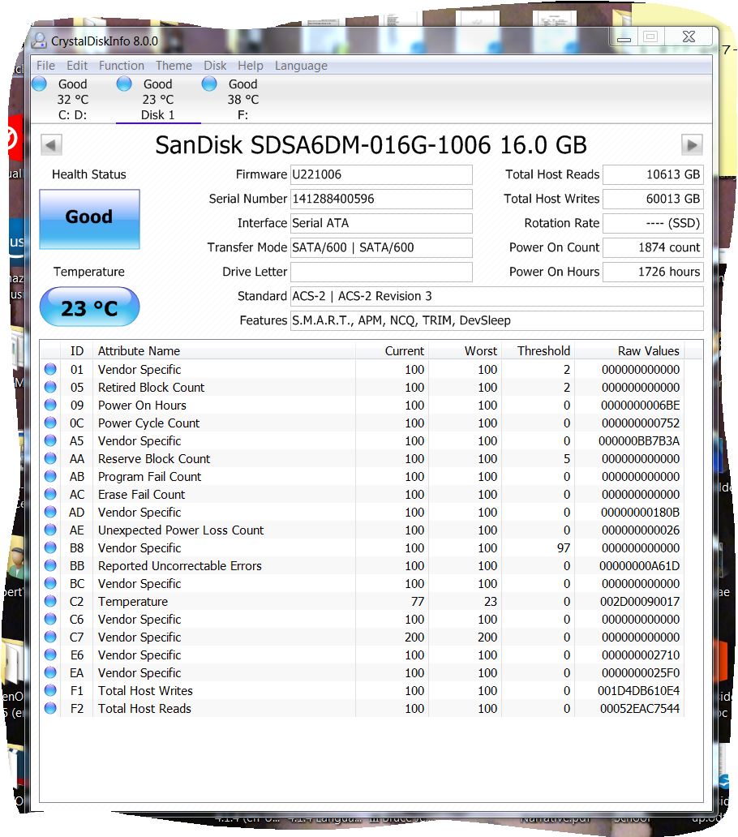Open the Function menu

pos(121,66)
